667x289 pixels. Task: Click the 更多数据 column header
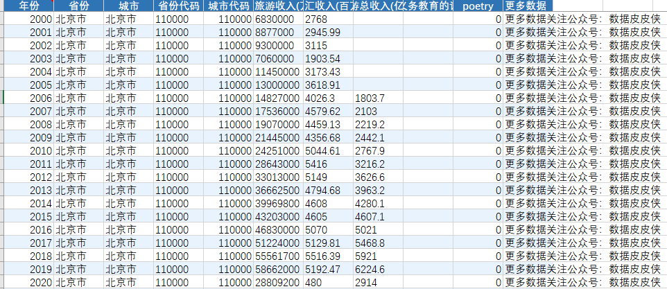(x=528, y=6)
